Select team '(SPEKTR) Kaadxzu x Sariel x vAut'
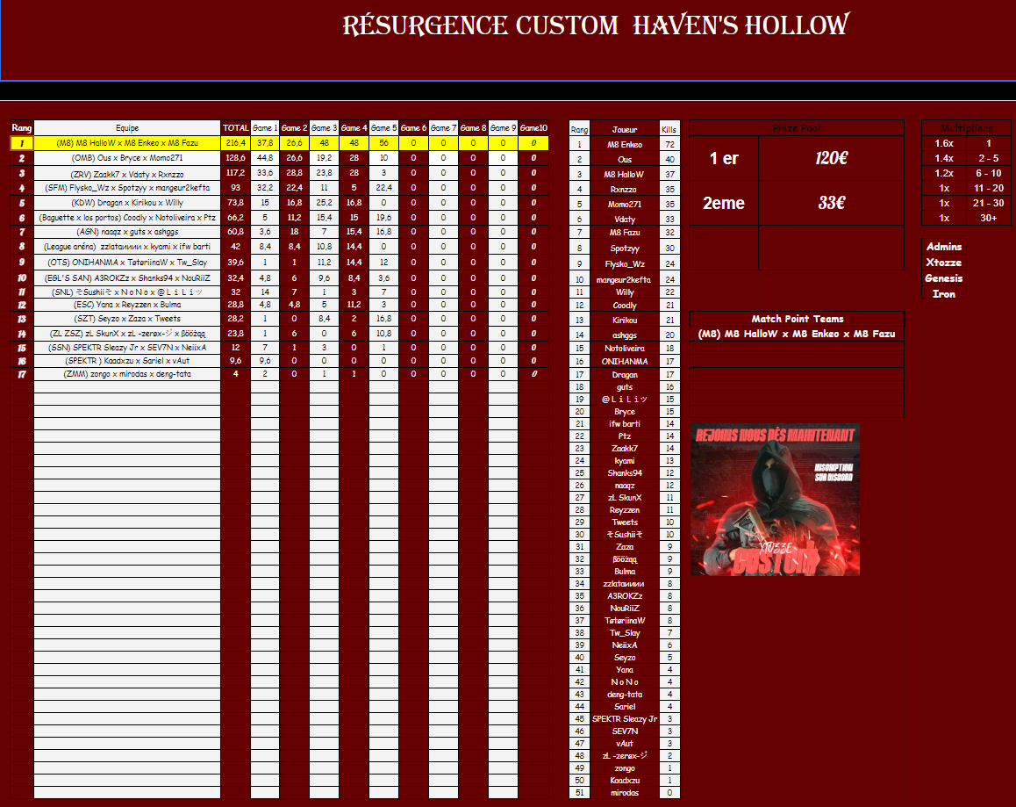 pos(127,361)
